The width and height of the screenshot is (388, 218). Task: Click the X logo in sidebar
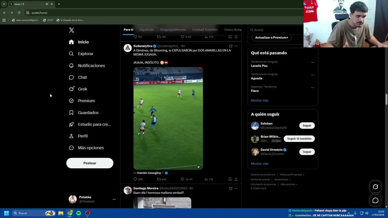pos(72,30)
